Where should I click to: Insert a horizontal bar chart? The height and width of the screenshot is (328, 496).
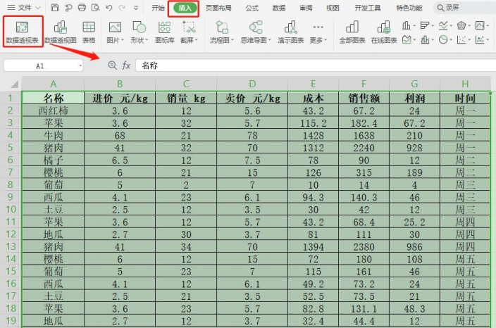click(425, 25)
